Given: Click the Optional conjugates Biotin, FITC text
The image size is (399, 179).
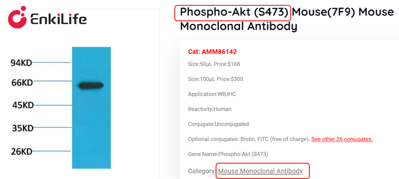Looking at the screenshot, I should pyautogui.click(x=248, y=139).
